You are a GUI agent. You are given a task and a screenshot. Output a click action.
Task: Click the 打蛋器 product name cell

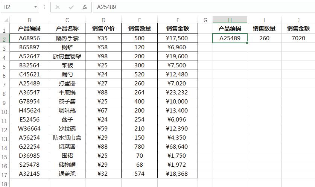point(67,84)
